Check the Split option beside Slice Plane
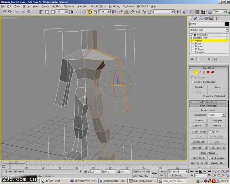 pos(210,131)
